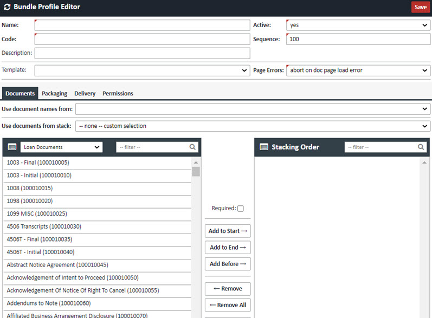The height and width of the screenshot is (318, 432).
Task: Open the Loan Documents category dropdown
Action: pos(61,147)
